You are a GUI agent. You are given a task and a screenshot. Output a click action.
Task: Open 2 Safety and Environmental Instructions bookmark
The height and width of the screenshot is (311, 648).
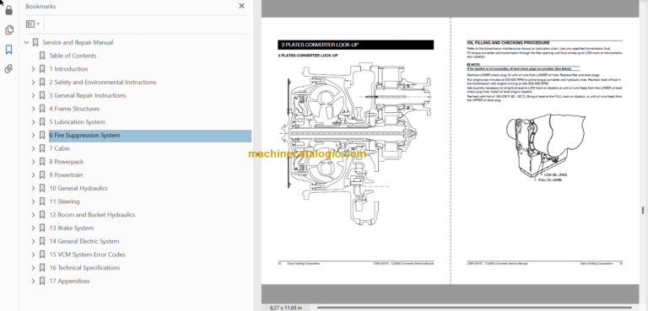tap(103, 83)
